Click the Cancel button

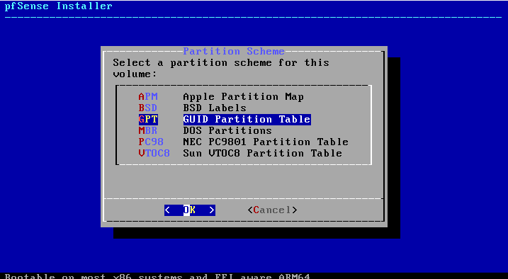pos(272,210)
